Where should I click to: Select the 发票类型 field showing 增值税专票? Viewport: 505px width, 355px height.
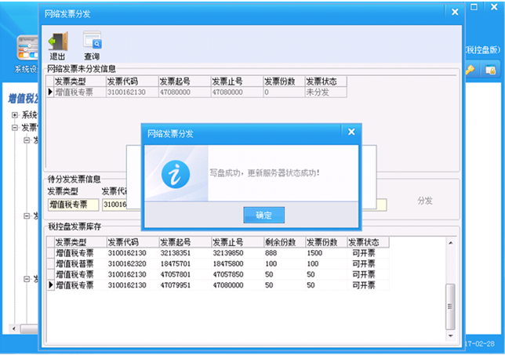pyautogui.click(x=73, y=205)
